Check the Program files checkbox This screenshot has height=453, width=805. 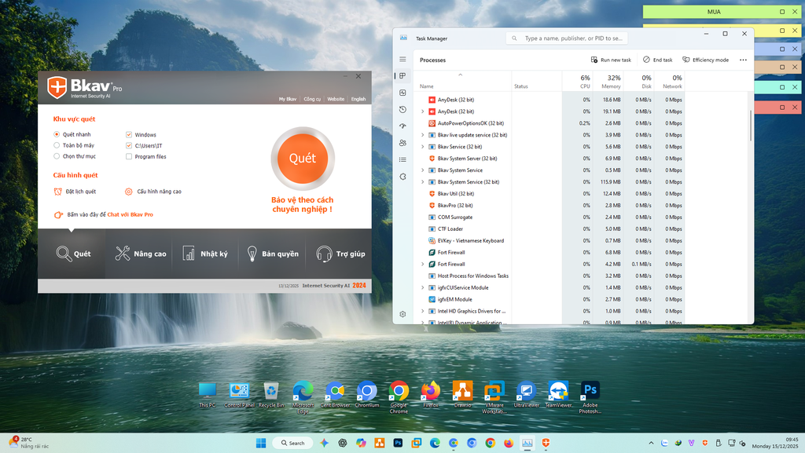point(129,157)
